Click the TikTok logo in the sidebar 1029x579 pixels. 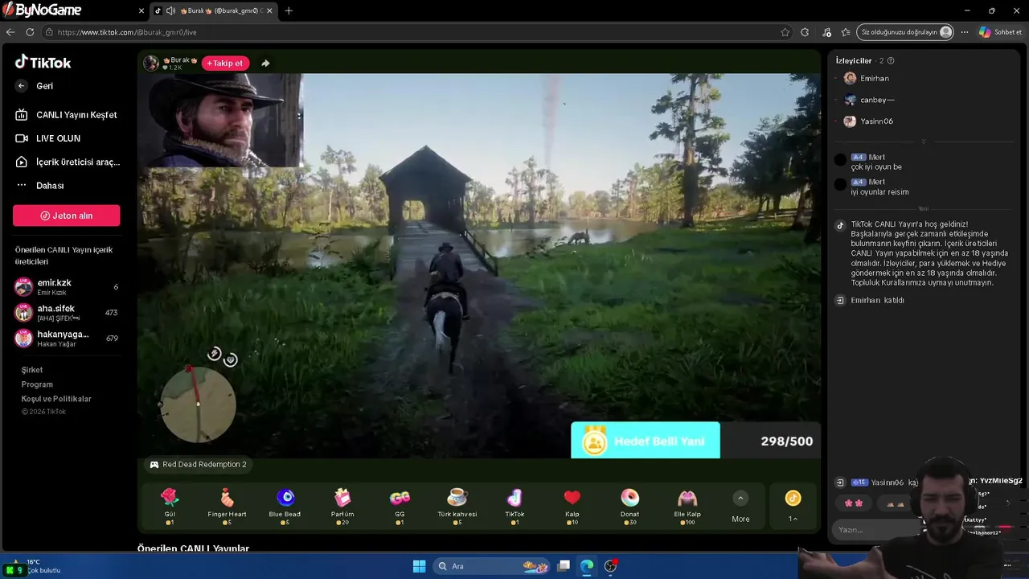coord(43,62)
